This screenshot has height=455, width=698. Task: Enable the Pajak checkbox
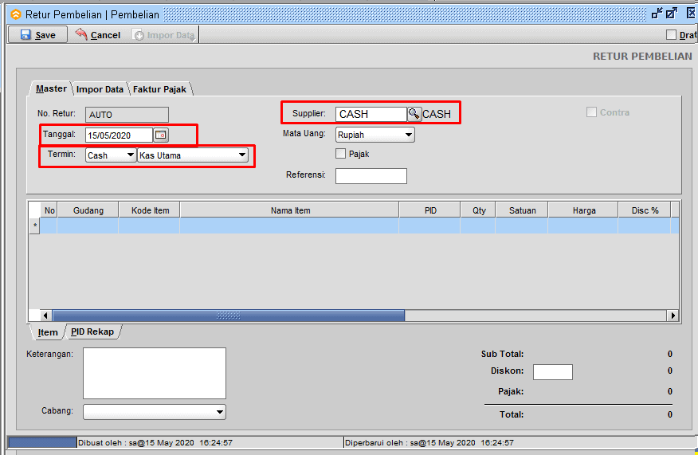(x=341, y=154)
